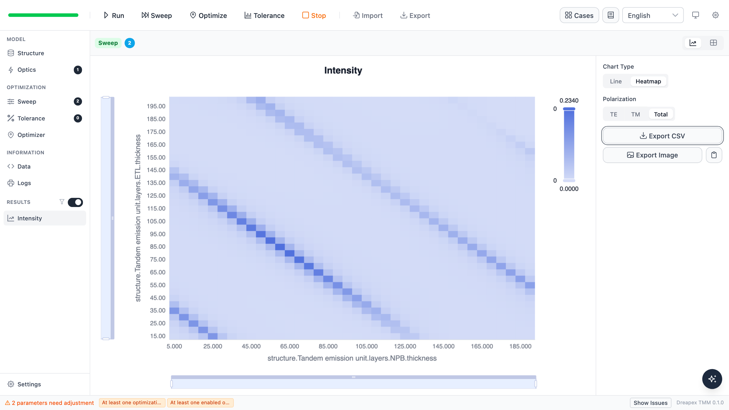Open Tolerance analysis from the toolbar
This screenshot has width=729, height=410.
click(x=265, y=15)
